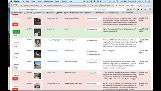This screenshot has width=161, height=91.
Task: Open the Twitter bookmark icon
Action: pyautogui.click(x=44, y=13)
